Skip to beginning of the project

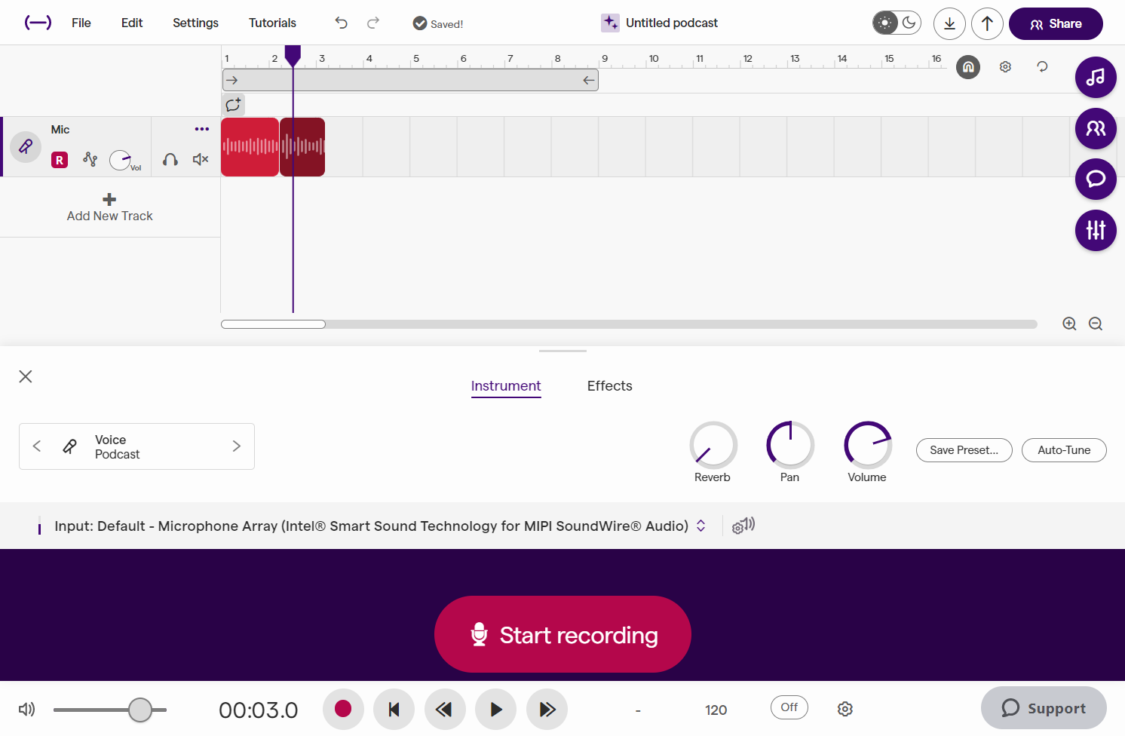pos(394,709)
